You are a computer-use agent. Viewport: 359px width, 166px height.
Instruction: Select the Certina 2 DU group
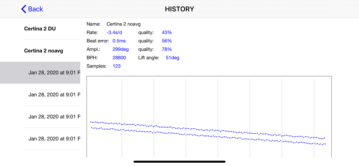[x=40, y=29]
